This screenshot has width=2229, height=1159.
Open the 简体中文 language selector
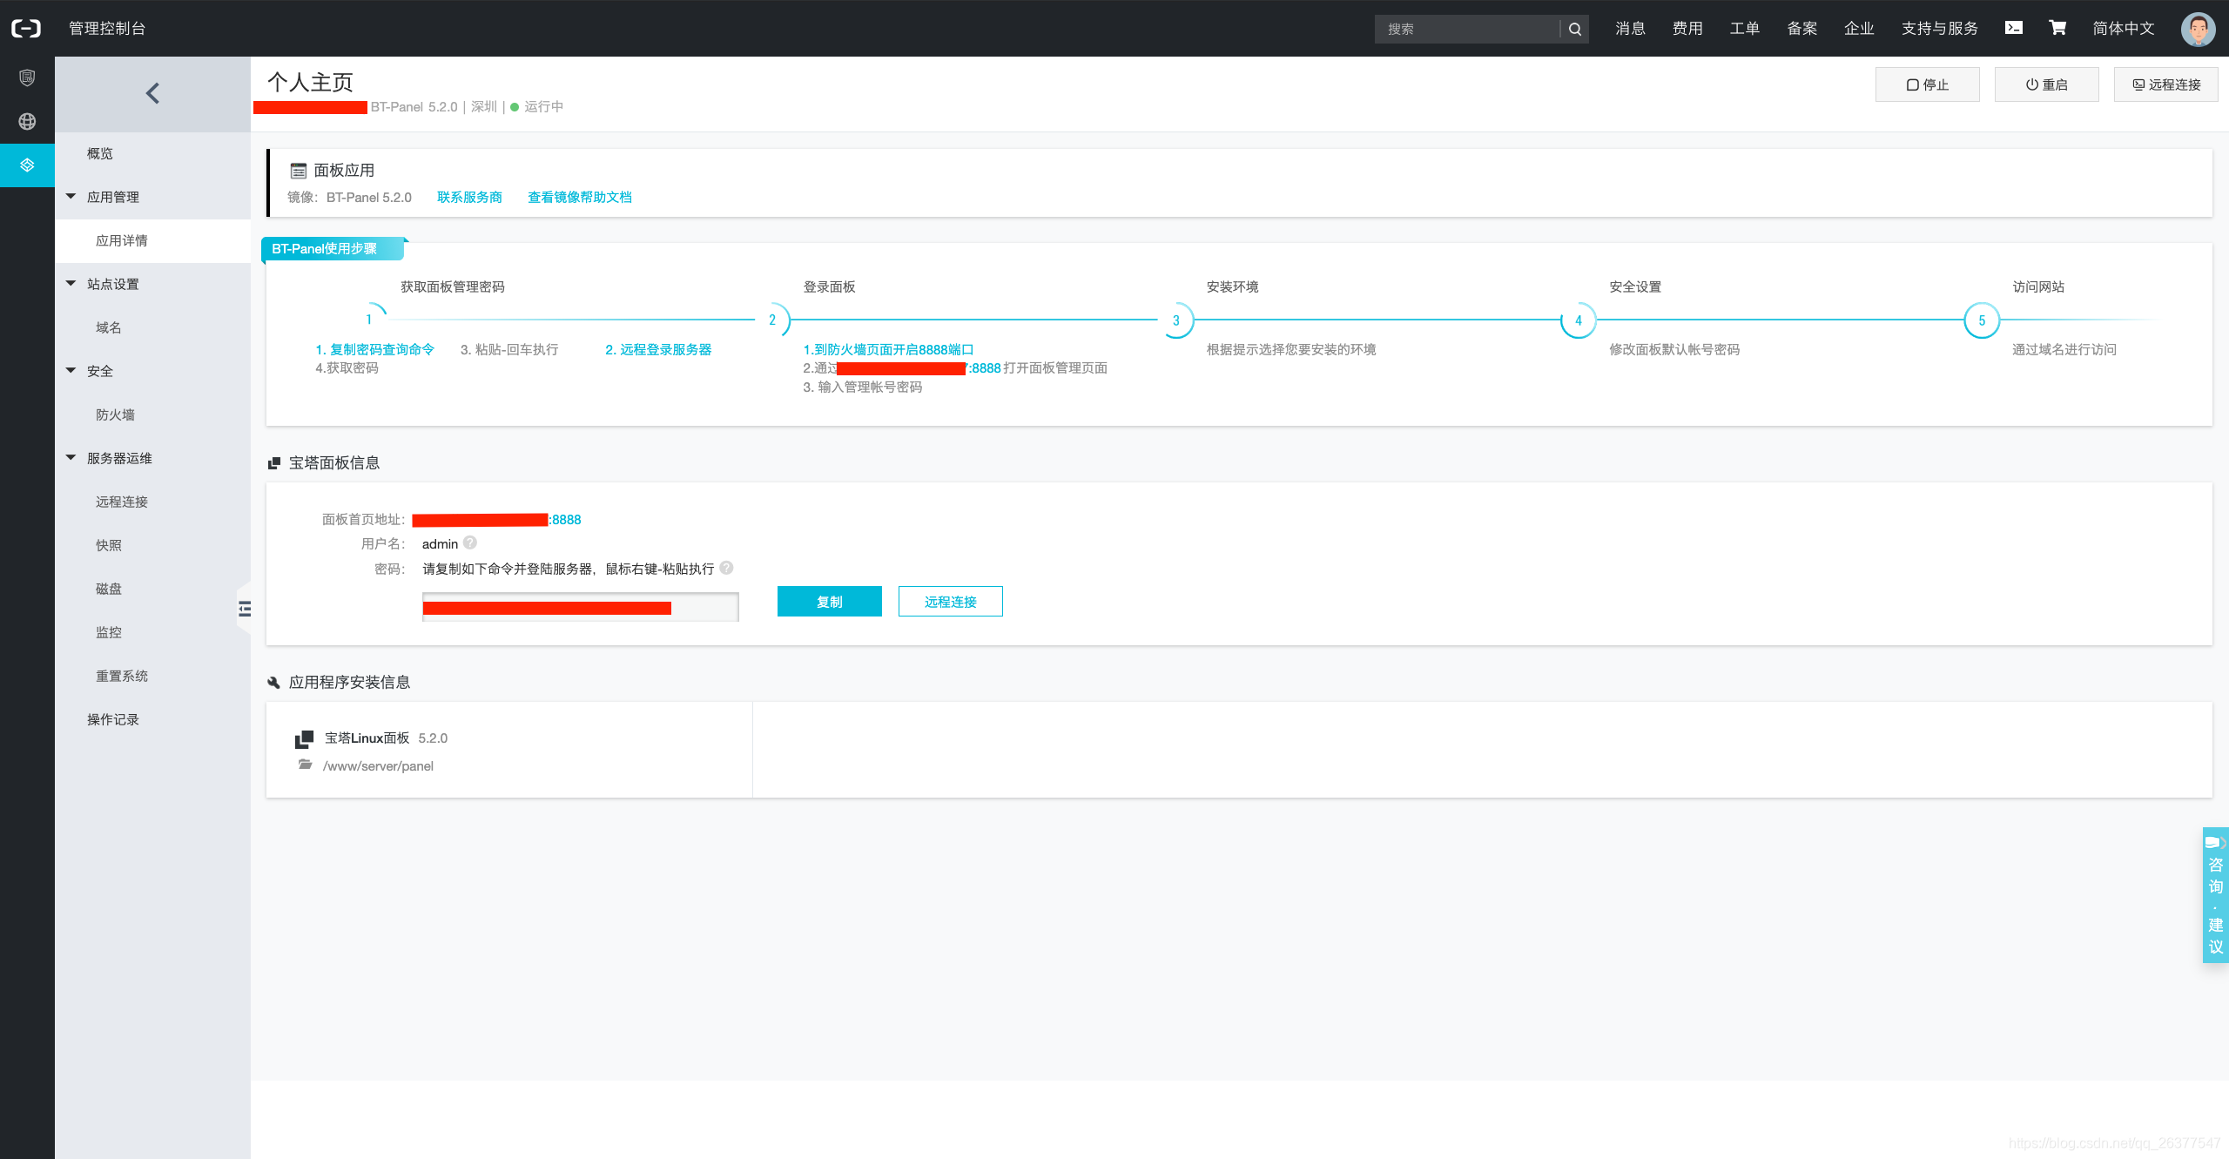(2124, 29)
